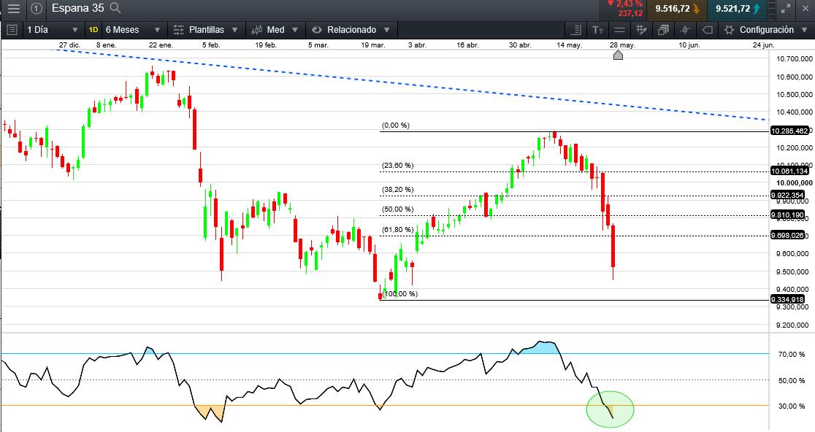Screen dimensions: 815x432
Task: Click the blue buy arrow icon
Action: [x=757, y=9]
